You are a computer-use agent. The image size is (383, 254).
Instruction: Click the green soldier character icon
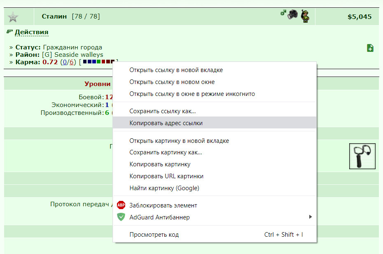[x=305, y=16]
